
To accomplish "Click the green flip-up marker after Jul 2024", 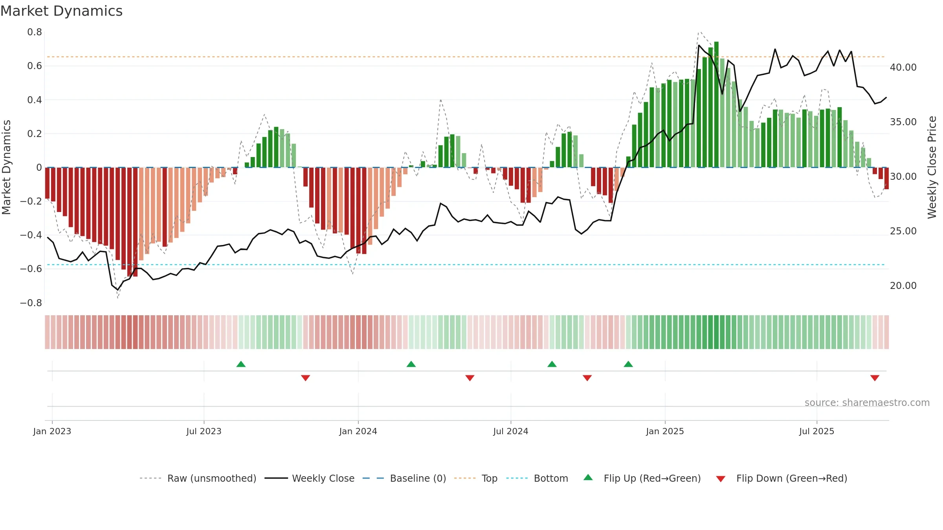I will pyautogui.click(x=552, y=364).
